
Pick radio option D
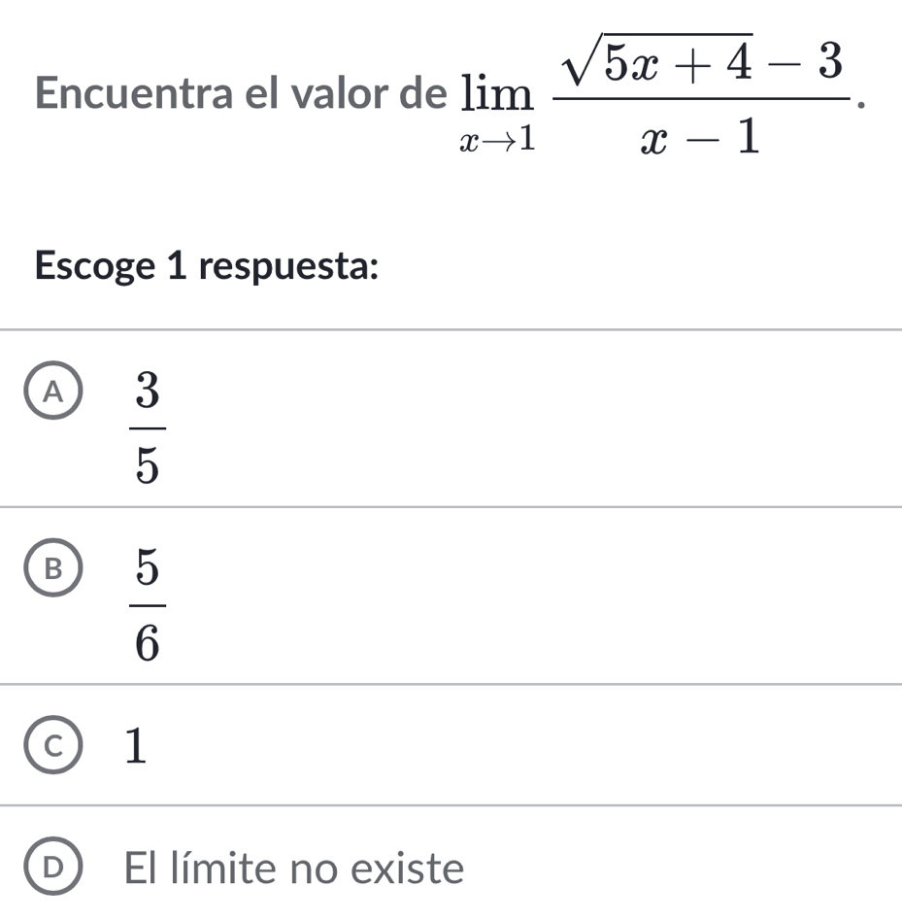point(54,868)
